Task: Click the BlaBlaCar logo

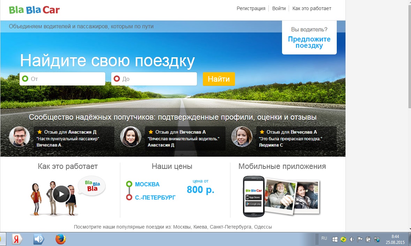Action: 35,10
